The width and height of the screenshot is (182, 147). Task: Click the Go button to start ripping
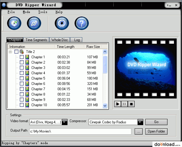click(156, 122)
